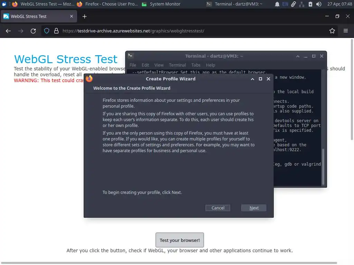Roll up the Terminal window with caret
Image resolution: width=354 pixels, height=265 pixels.
pos(298,56)
